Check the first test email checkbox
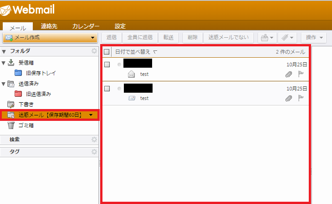 pos(107,65)
